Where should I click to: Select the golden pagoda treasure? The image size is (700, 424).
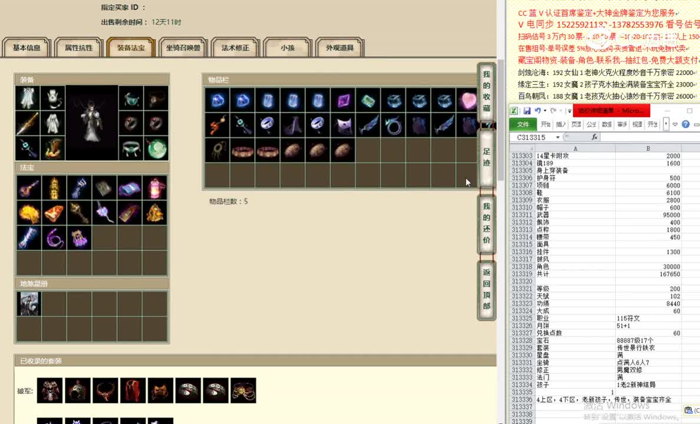tap(54, 188)
